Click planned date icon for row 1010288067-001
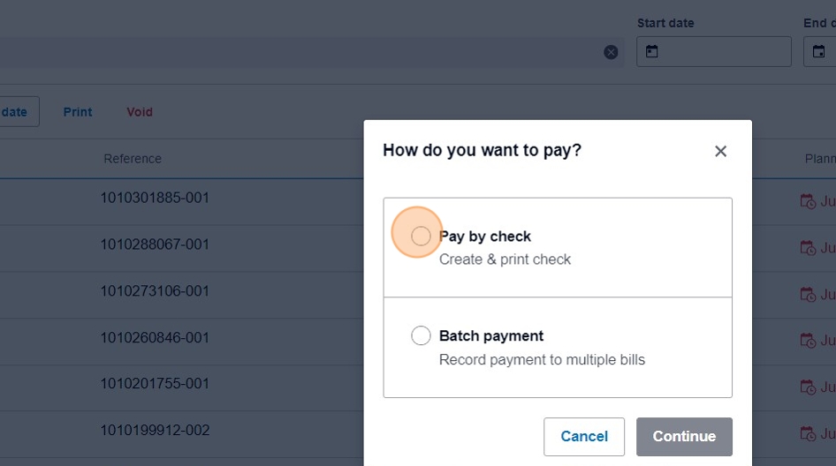This screenshot has height=466, width=836. (x=808, y=248)
